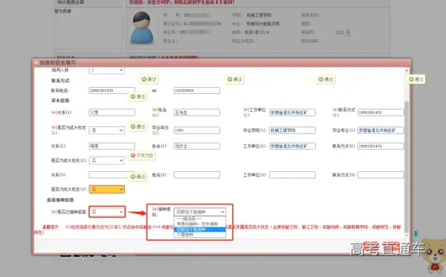Click the 工作单位(1) input field
Image resolution: width=446 pixels, height=277 pixels.
pos(292,113)
